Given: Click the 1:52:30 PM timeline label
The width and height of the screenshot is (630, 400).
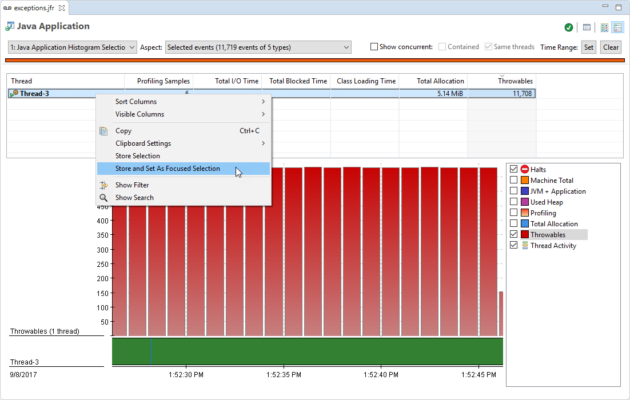Looking at the screenshot, I should [x=186, y=375].
